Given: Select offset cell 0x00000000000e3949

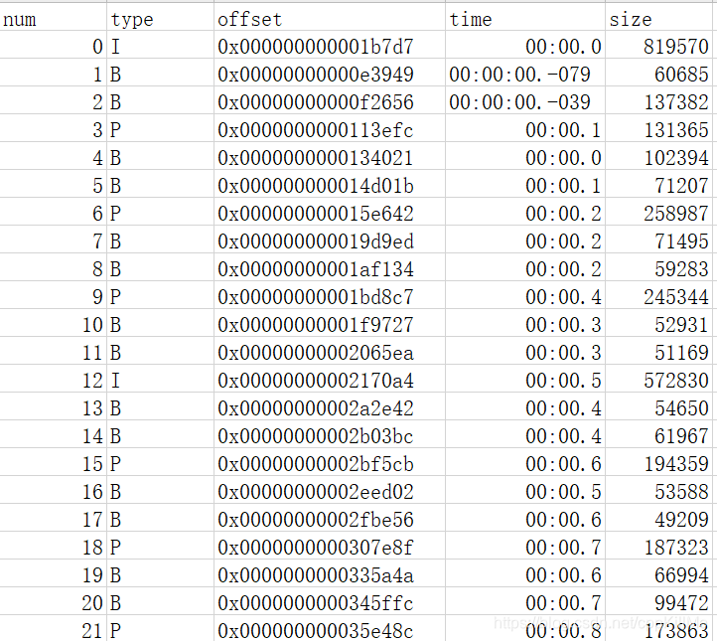Looking at the screenshot, I should tap(330, 75).
